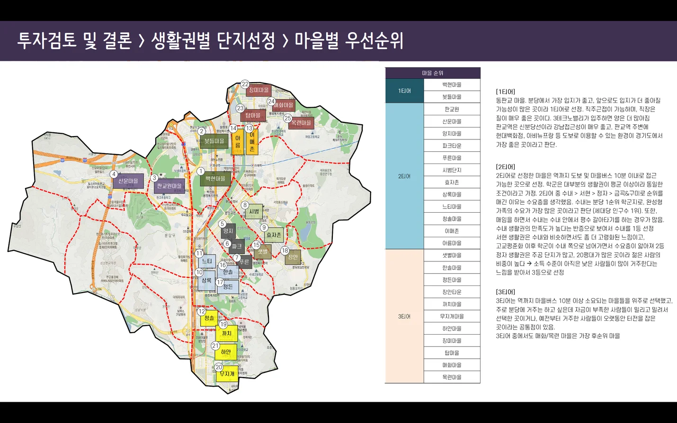Select the orange 이매촌 map label

252,142
